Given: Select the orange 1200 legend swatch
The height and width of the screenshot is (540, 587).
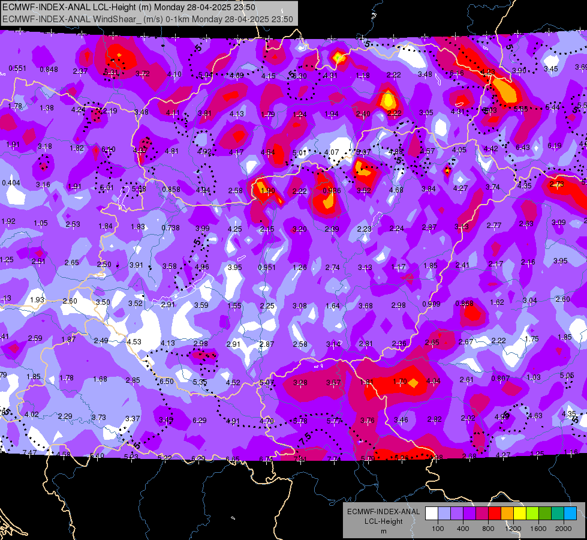Looking at the screenshot, I should pos(507,513).
